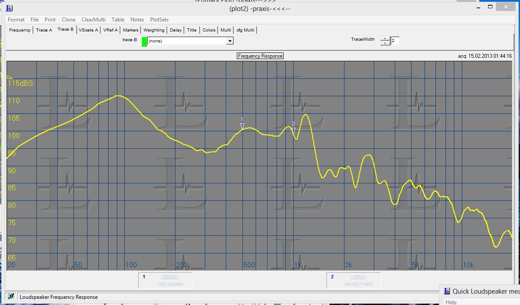Viewport: 520px width, 305px height.
Task: Click the 99.03217dBS marker 2 value
Action: coord(358,284)
